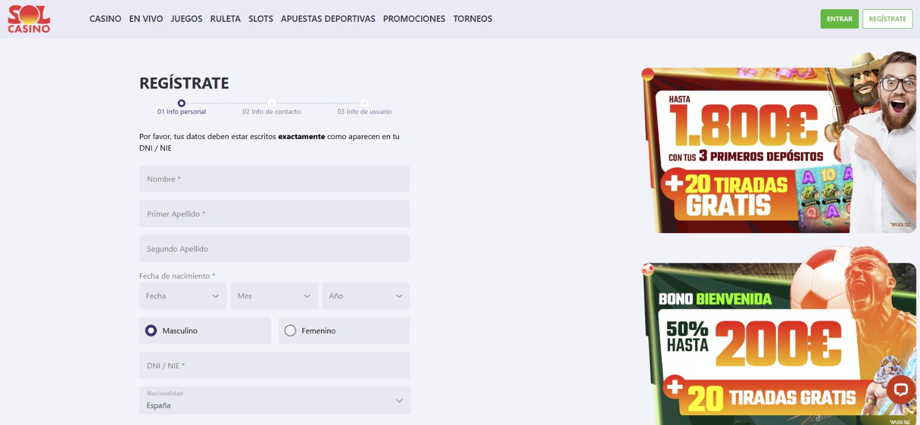Click the Sol Casino logo

point(29,19)
